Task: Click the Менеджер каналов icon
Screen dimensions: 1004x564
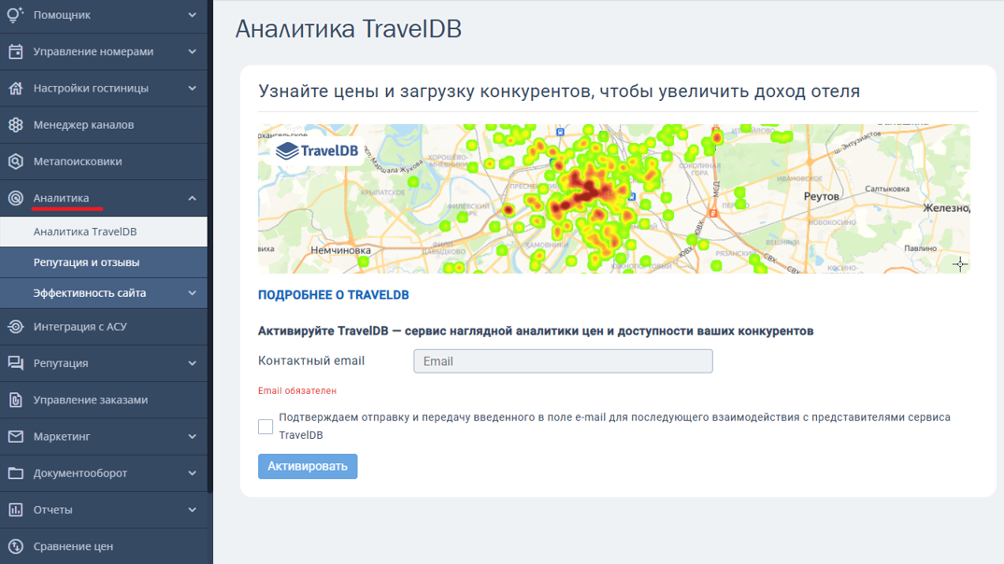Action: pos(15,125)
